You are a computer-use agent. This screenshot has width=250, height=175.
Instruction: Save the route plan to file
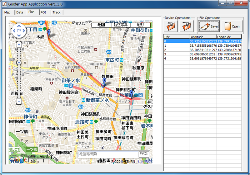click(x=209, y=26)
